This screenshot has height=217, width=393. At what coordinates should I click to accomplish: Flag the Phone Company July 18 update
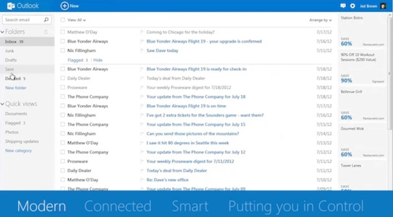tap(142, 97)
